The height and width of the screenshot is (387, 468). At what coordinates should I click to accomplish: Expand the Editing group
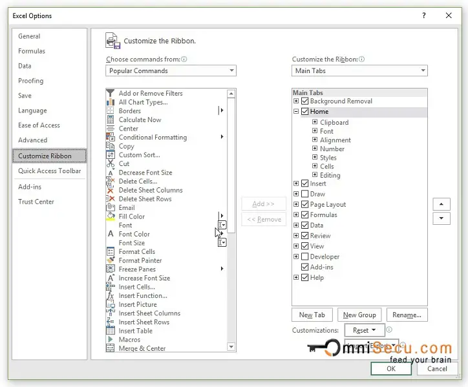pos(315,174)
